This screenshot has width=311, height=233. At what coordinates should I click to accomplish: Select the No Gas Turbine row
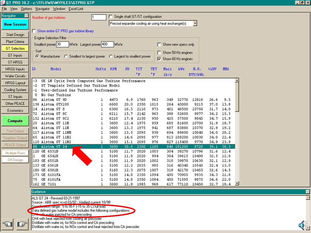coord(133,95)
